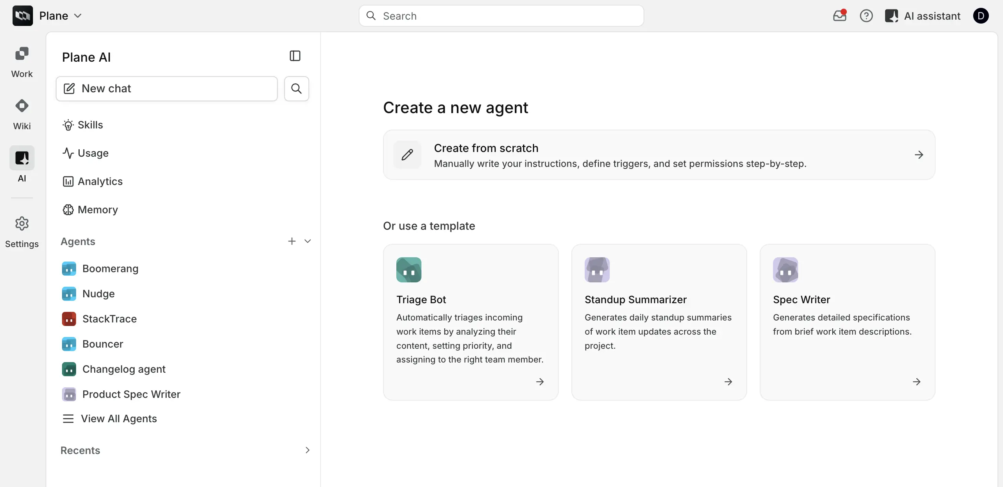Click the Plane logo icon
Image resolution: width=1003 pixels, height=487 pixels.
(x=22, y=16)
